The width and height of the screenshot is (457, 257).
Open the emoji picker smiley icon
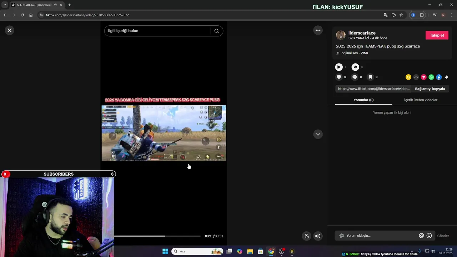click(429, 236)
